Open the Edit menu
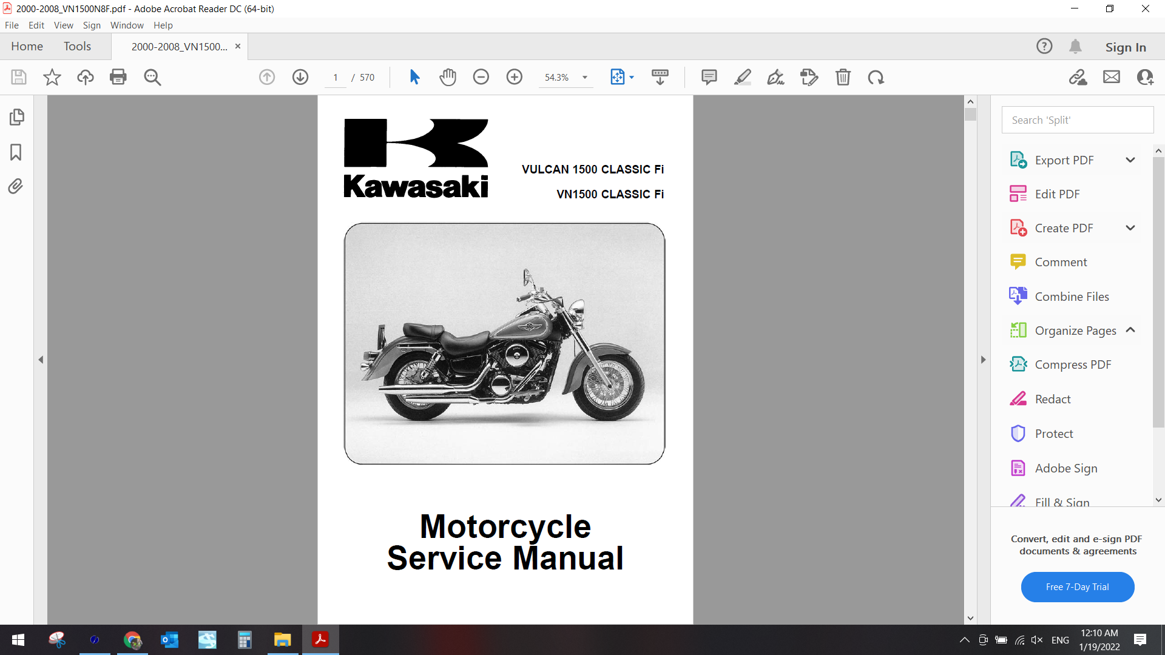Screen dimensions: 1165x655 click(x=36, y=25)
